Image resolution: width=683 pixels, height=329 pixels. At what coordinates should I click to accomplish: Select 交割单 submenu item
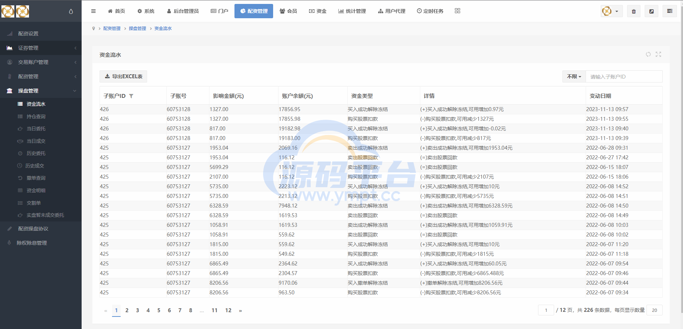41,203
